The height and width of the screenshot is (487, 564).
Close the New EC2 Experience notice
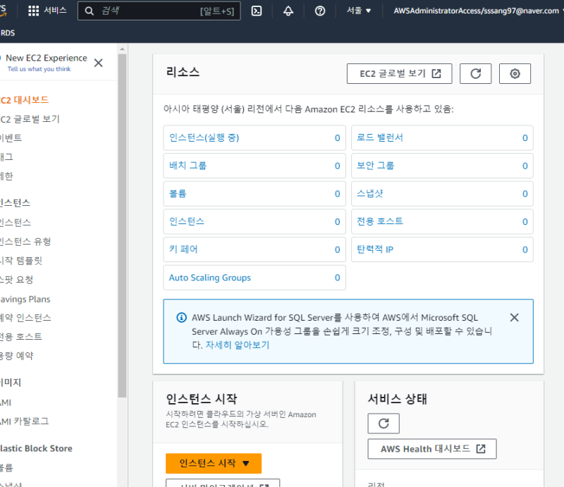[98, 63]
